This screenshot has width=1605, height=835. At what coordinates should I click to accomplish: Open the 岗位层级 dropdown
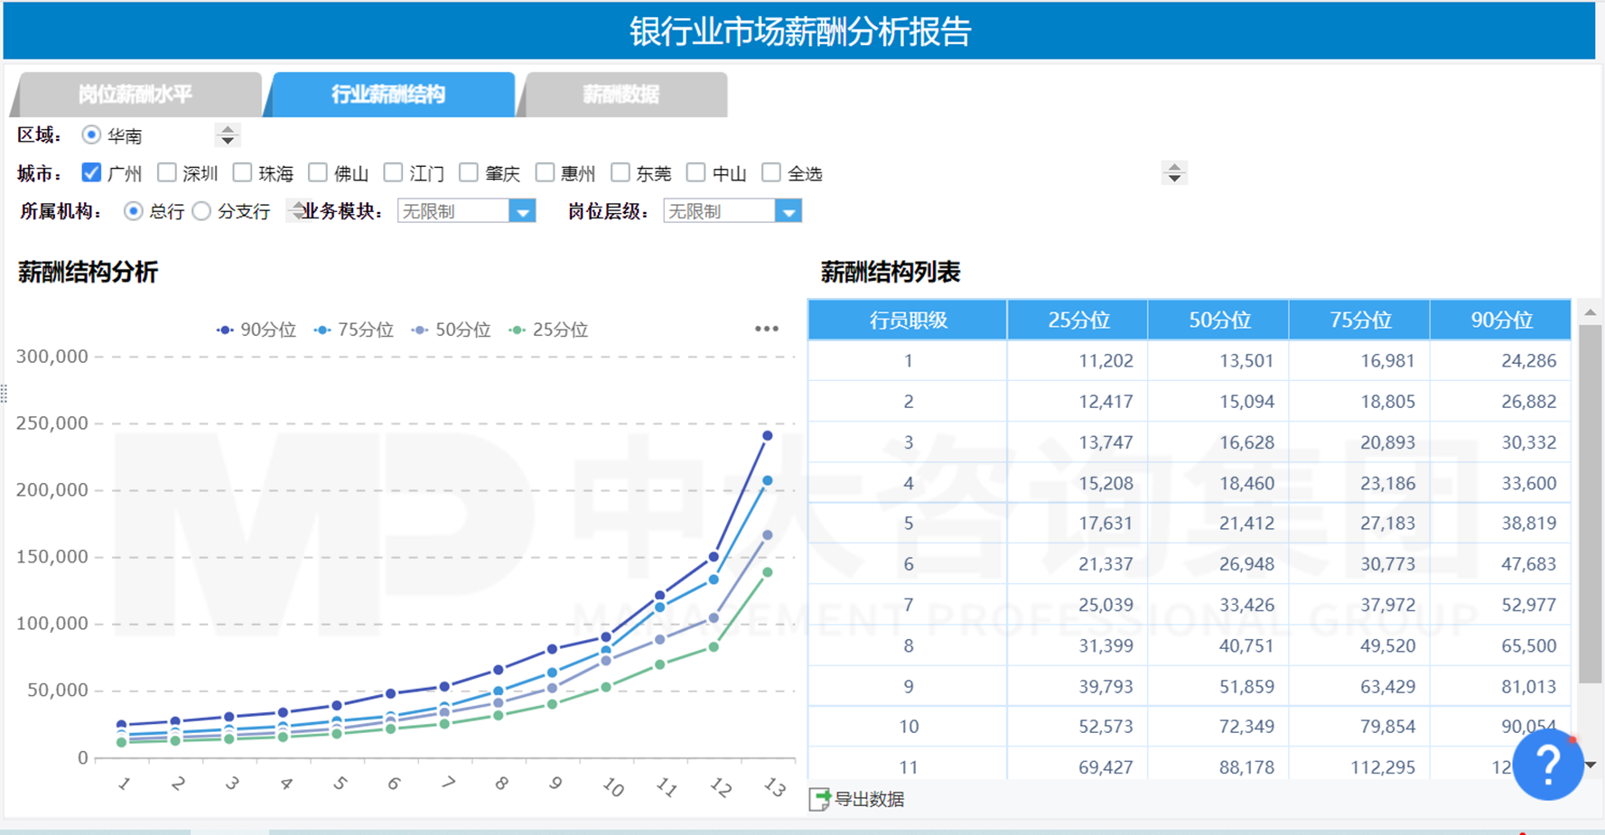tap(789, 210)
